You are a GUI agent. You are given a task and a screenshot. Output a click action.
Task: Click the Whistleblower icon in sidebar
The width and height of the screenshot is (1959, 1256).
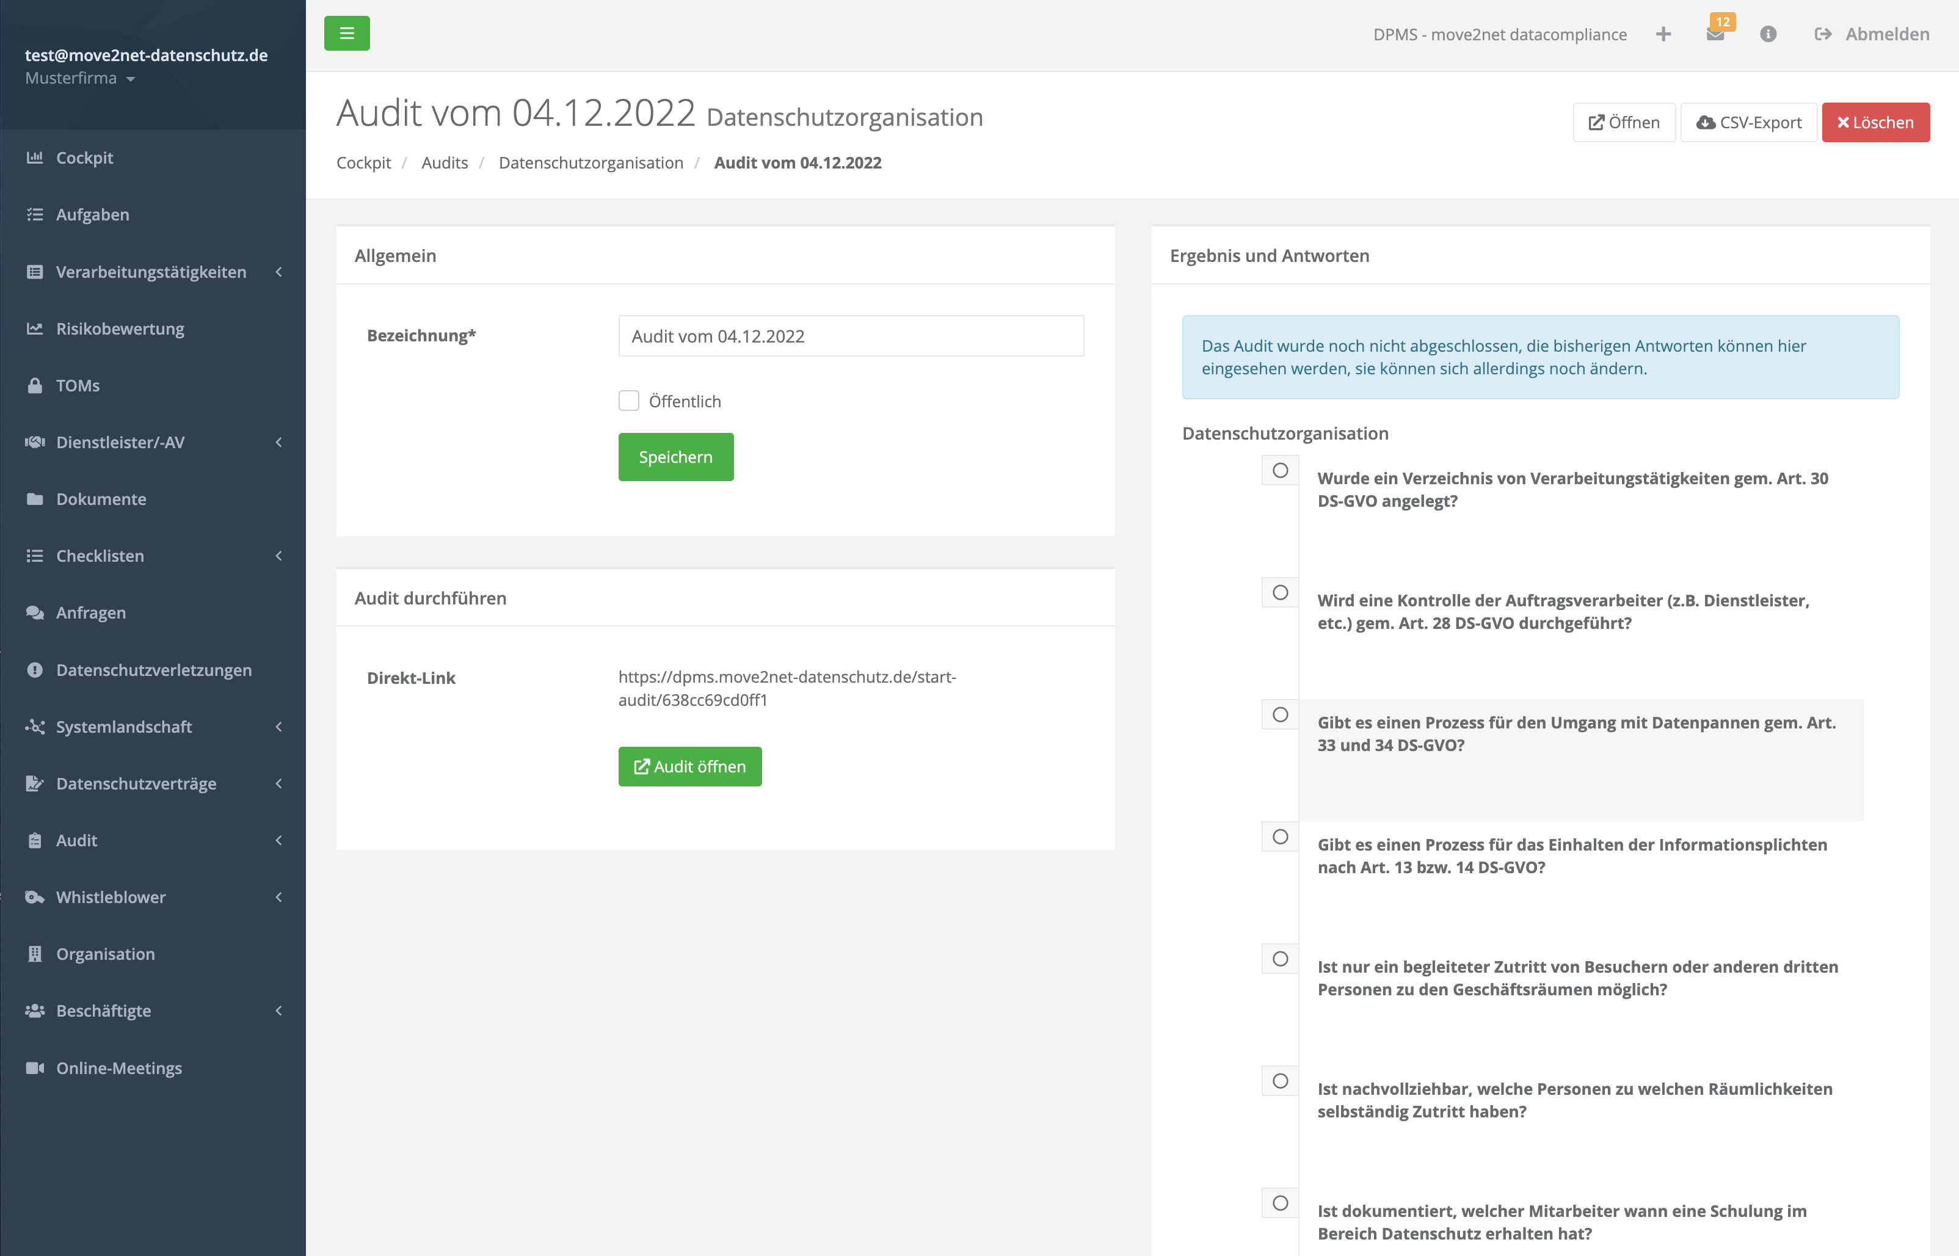(34, 897)
